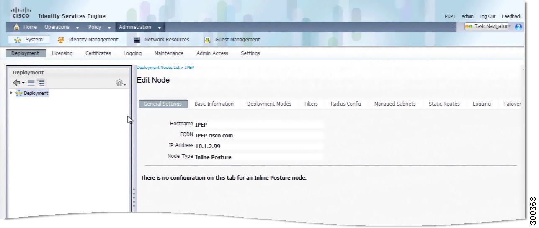
Task: Open the Deployment Modes node tab
Action: point(269,104)
